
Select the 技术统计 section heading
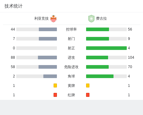[x=14, y=6]
